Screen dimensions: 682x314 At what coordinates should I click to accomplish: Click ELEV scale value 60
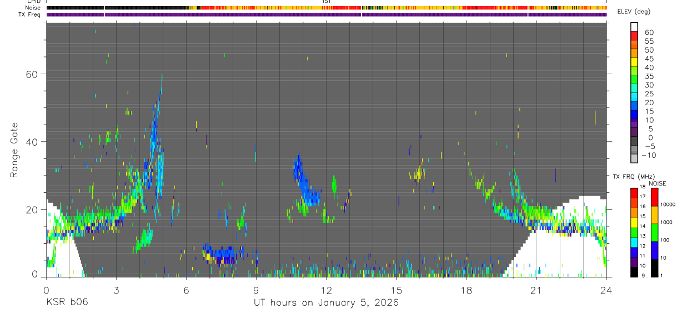[x=649, y=32]
